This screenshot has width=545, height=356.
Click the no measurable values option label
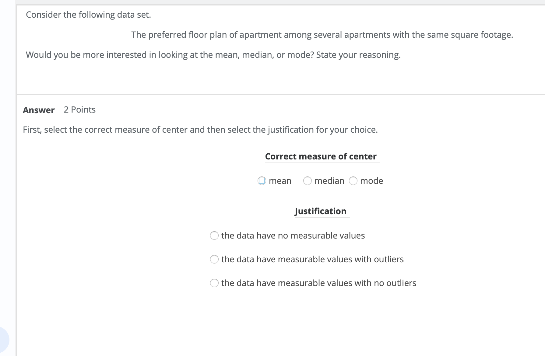pos(293,235)
